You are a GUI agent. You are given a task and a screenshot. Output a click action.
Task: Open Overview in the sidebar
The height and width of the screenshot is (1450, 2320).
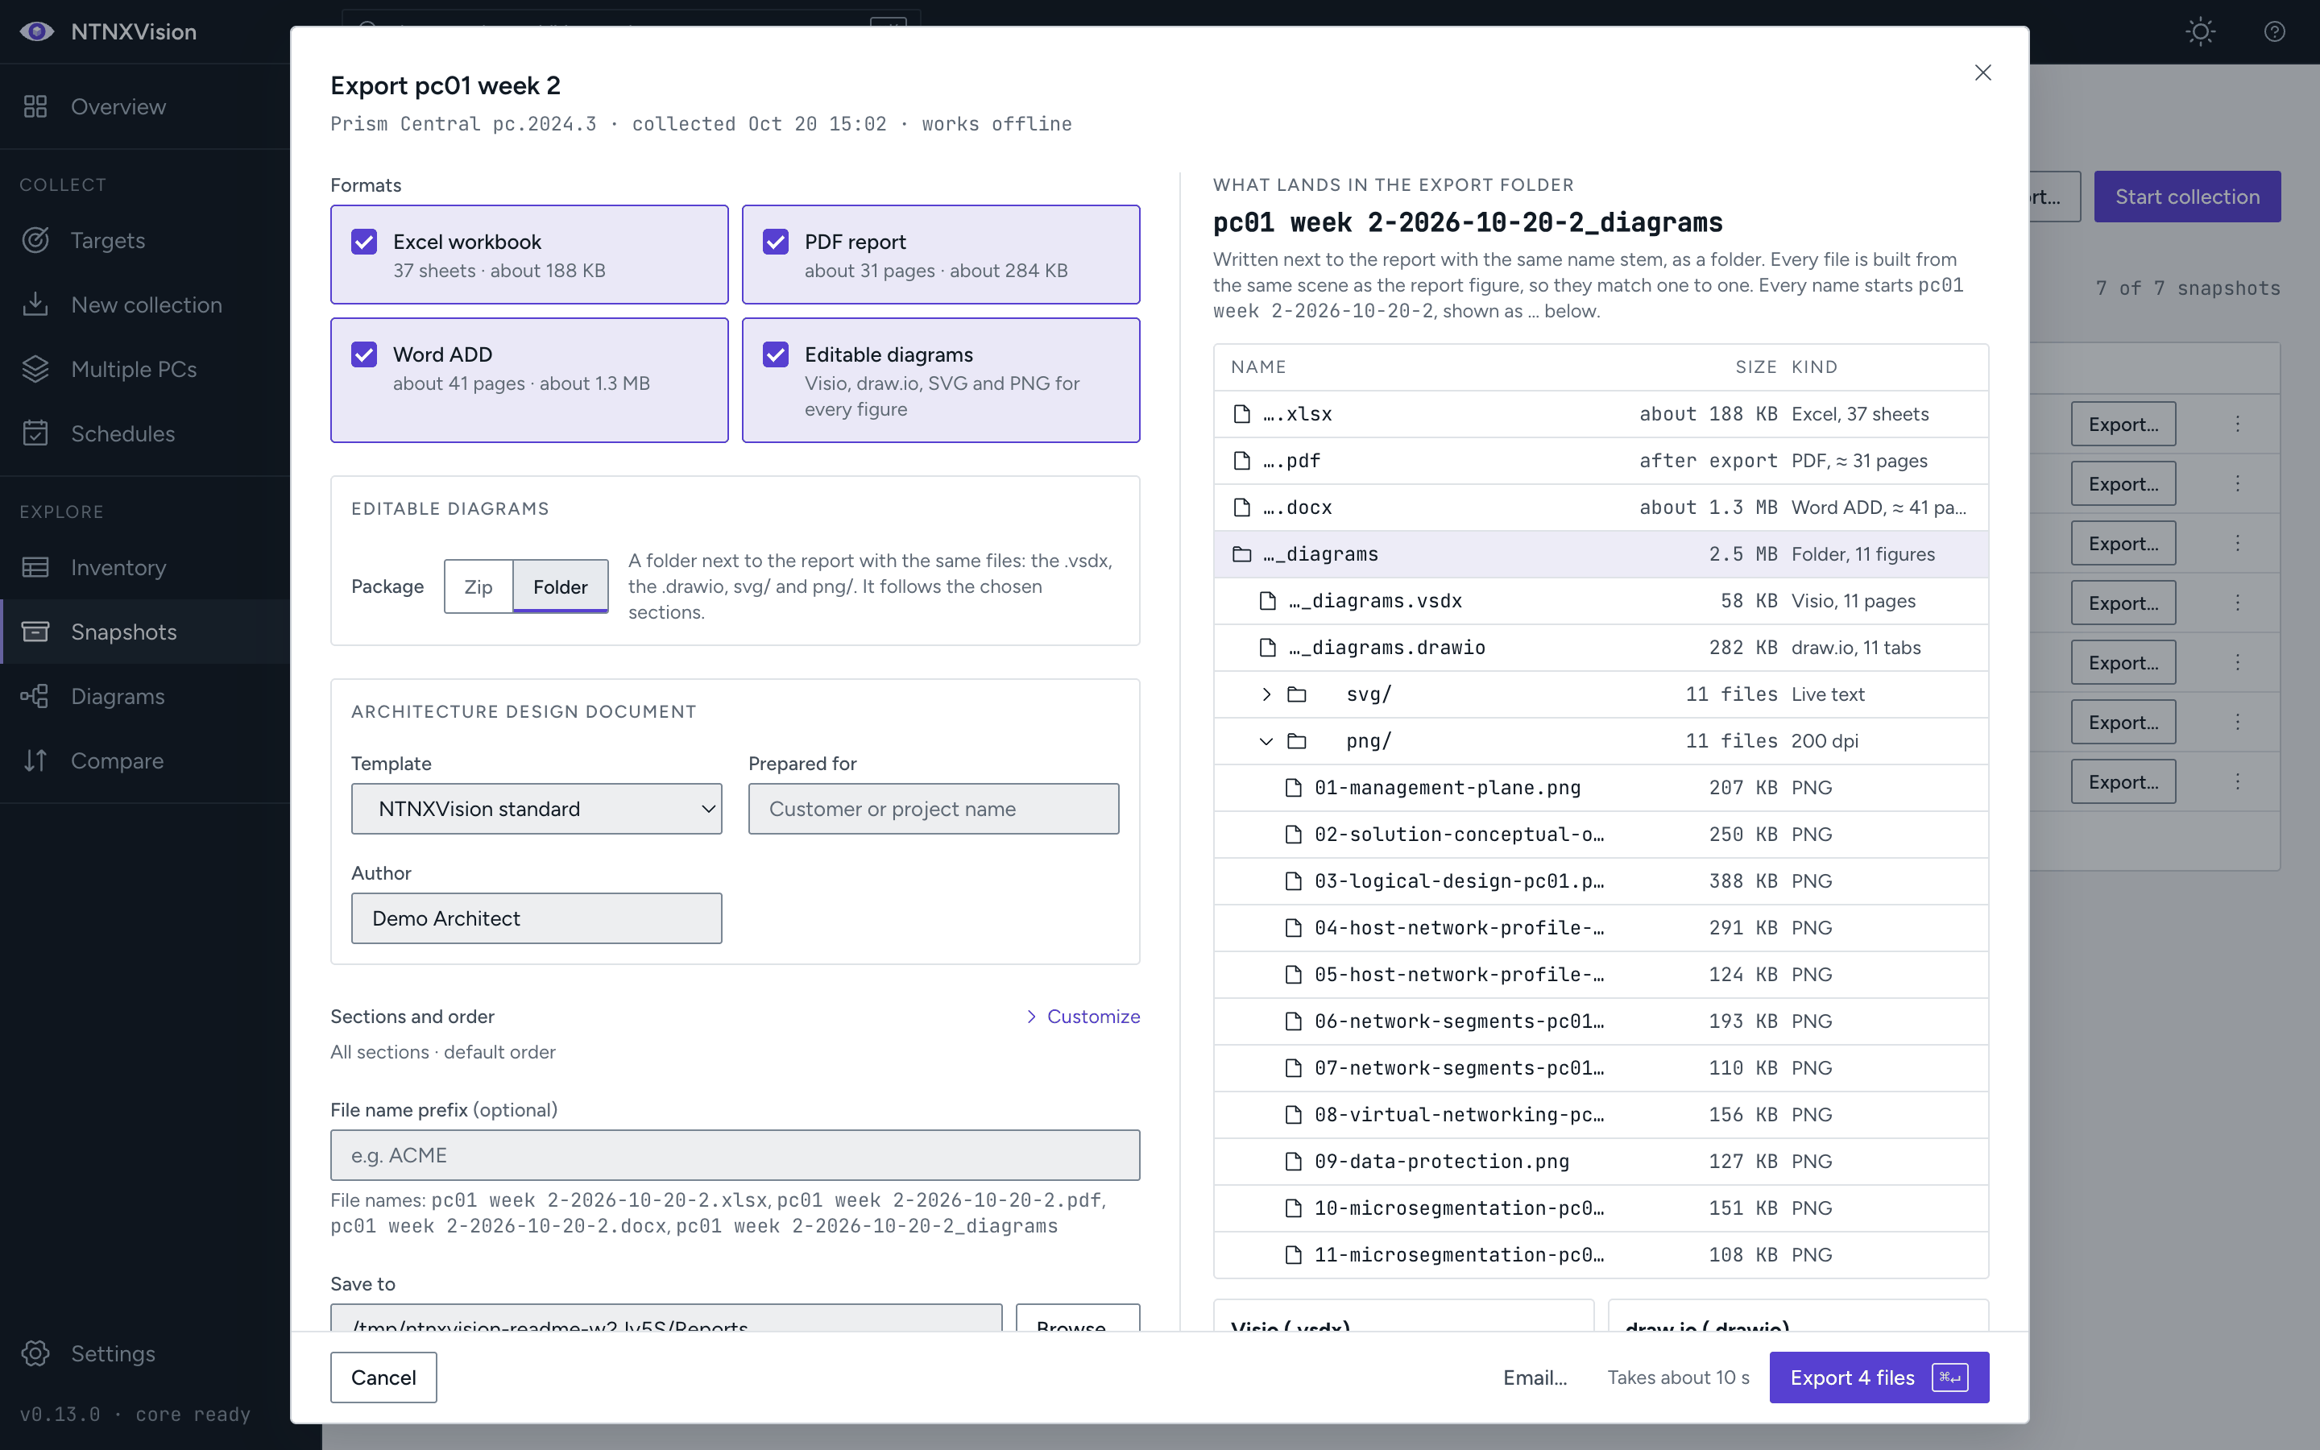tap(145, 106)
